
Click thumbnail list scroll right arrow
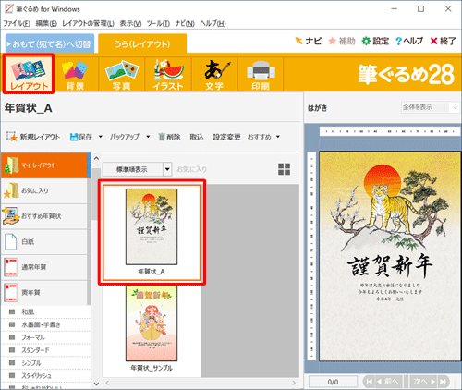tap(294, 383)
